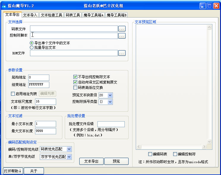Click the app icon in title bar
This screenshot has height=175, width=221.
(x=4, y=6)
